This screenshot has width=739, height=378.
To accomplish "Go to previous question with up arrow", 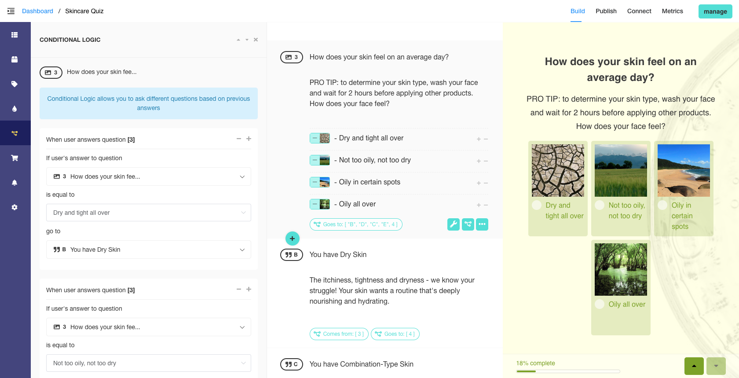I will (694, 366).
